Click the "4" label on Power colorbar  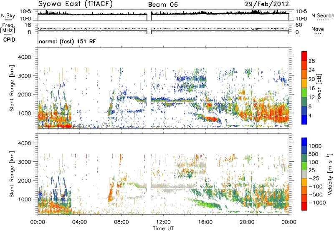click(310, 115)
